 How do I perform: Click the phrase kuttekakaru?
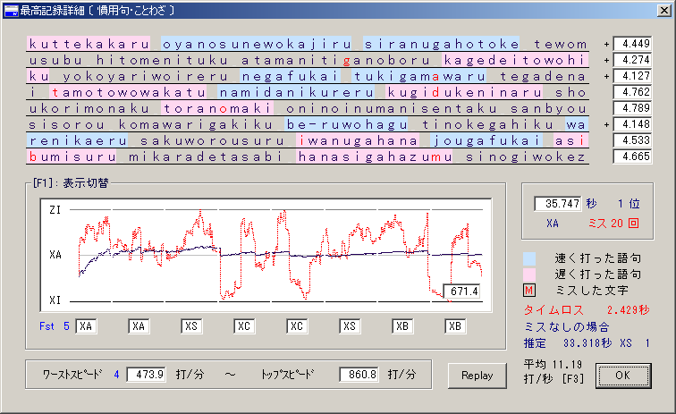[89, 44]
